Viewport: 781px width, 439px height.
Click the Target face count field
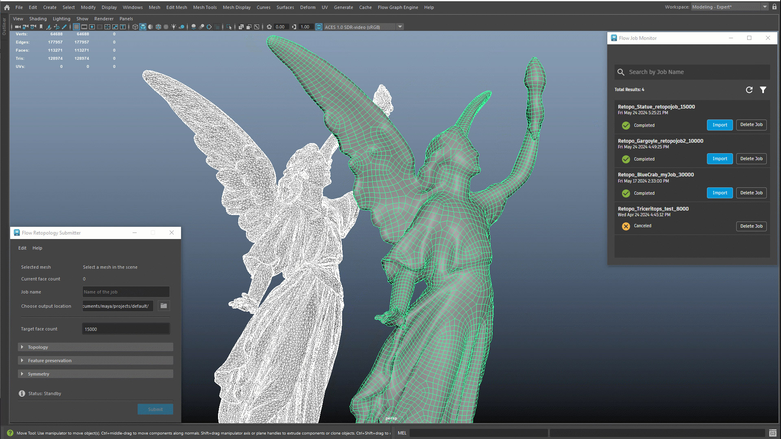pos(126,329)
